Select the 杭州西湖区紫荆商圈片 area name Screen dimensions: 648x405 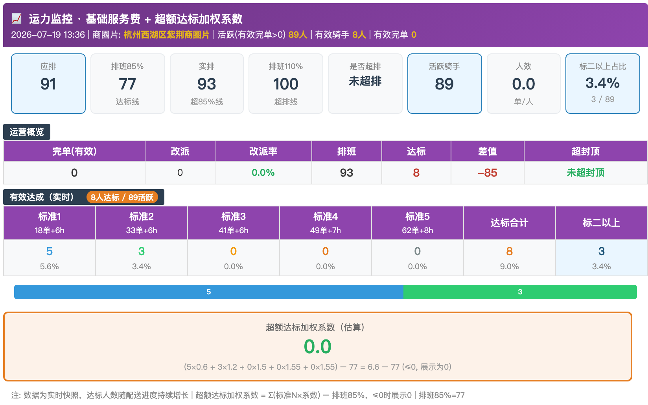pyautogui.click(x=166, y=35)
